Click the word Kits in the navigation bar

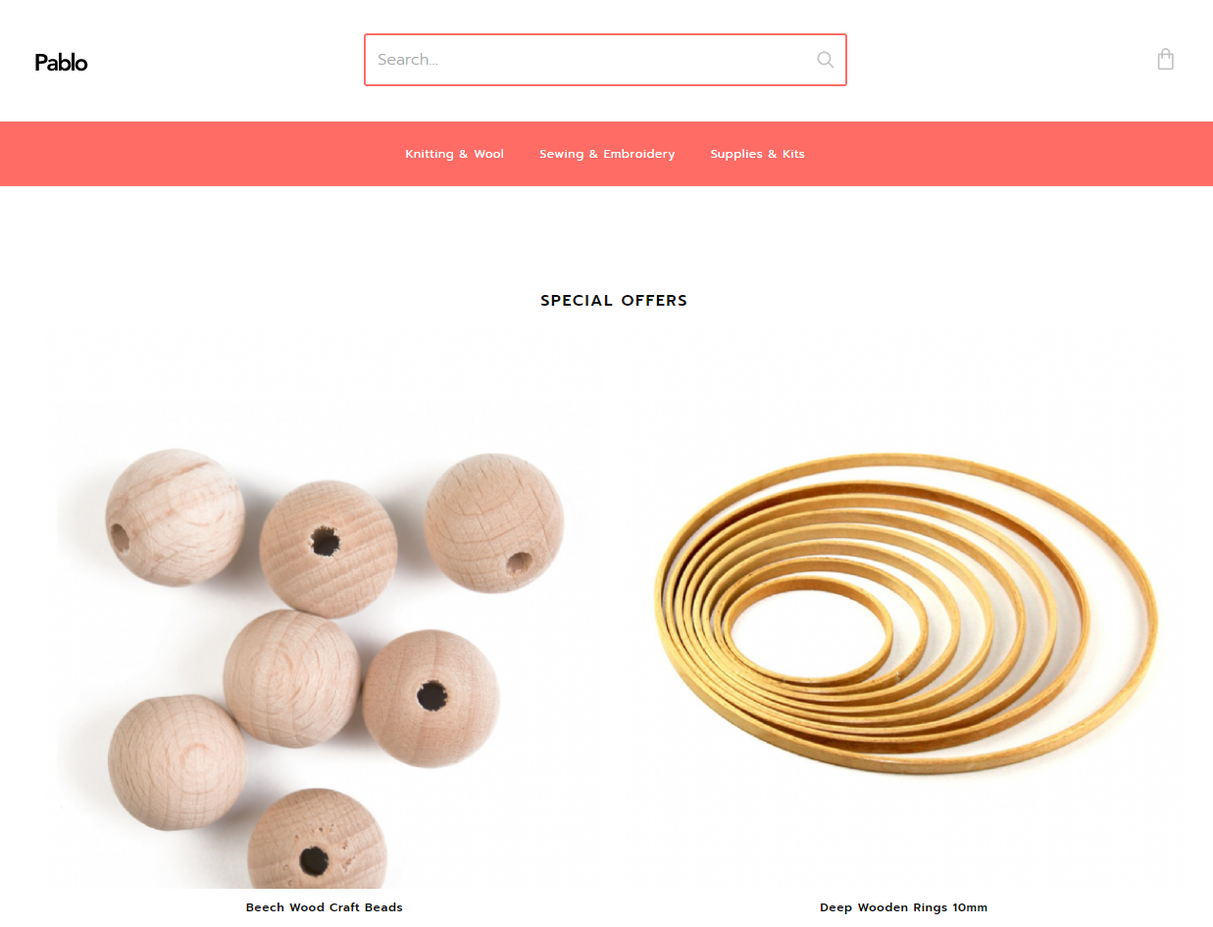[x=793, y=154]
